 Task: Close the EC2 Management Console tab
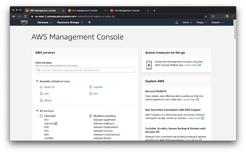pos(105,11)
